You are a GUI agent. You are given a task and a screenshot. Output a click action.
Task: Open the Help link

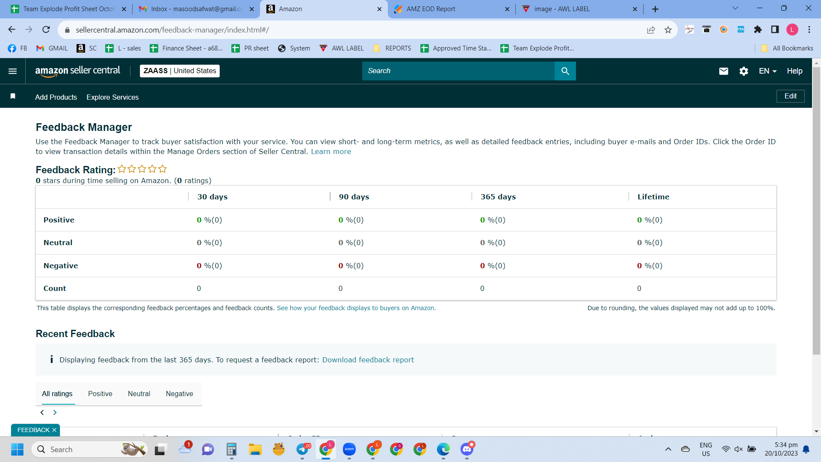(x=794, y=71)
